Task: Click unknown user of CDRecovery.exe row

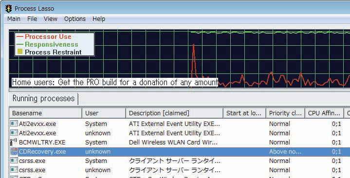Action: tap(97, 152)
